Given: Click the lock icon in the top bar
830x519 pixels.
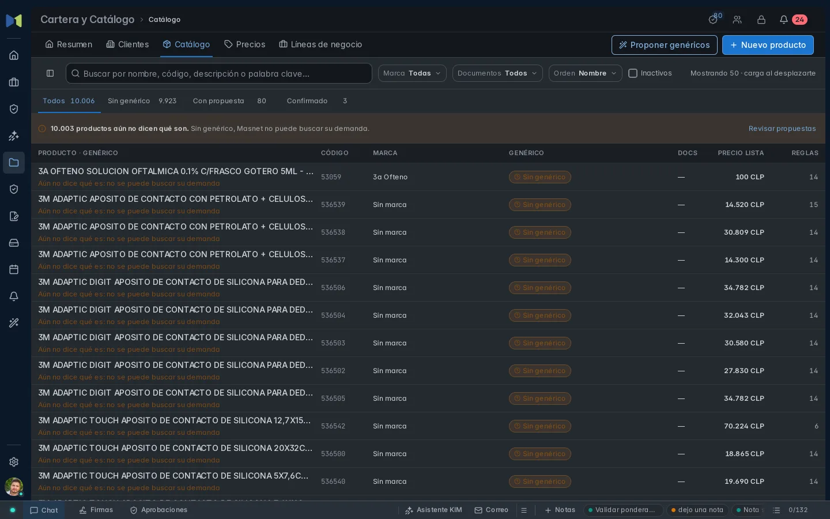Looking at the screenshot, I should point(761,20).
